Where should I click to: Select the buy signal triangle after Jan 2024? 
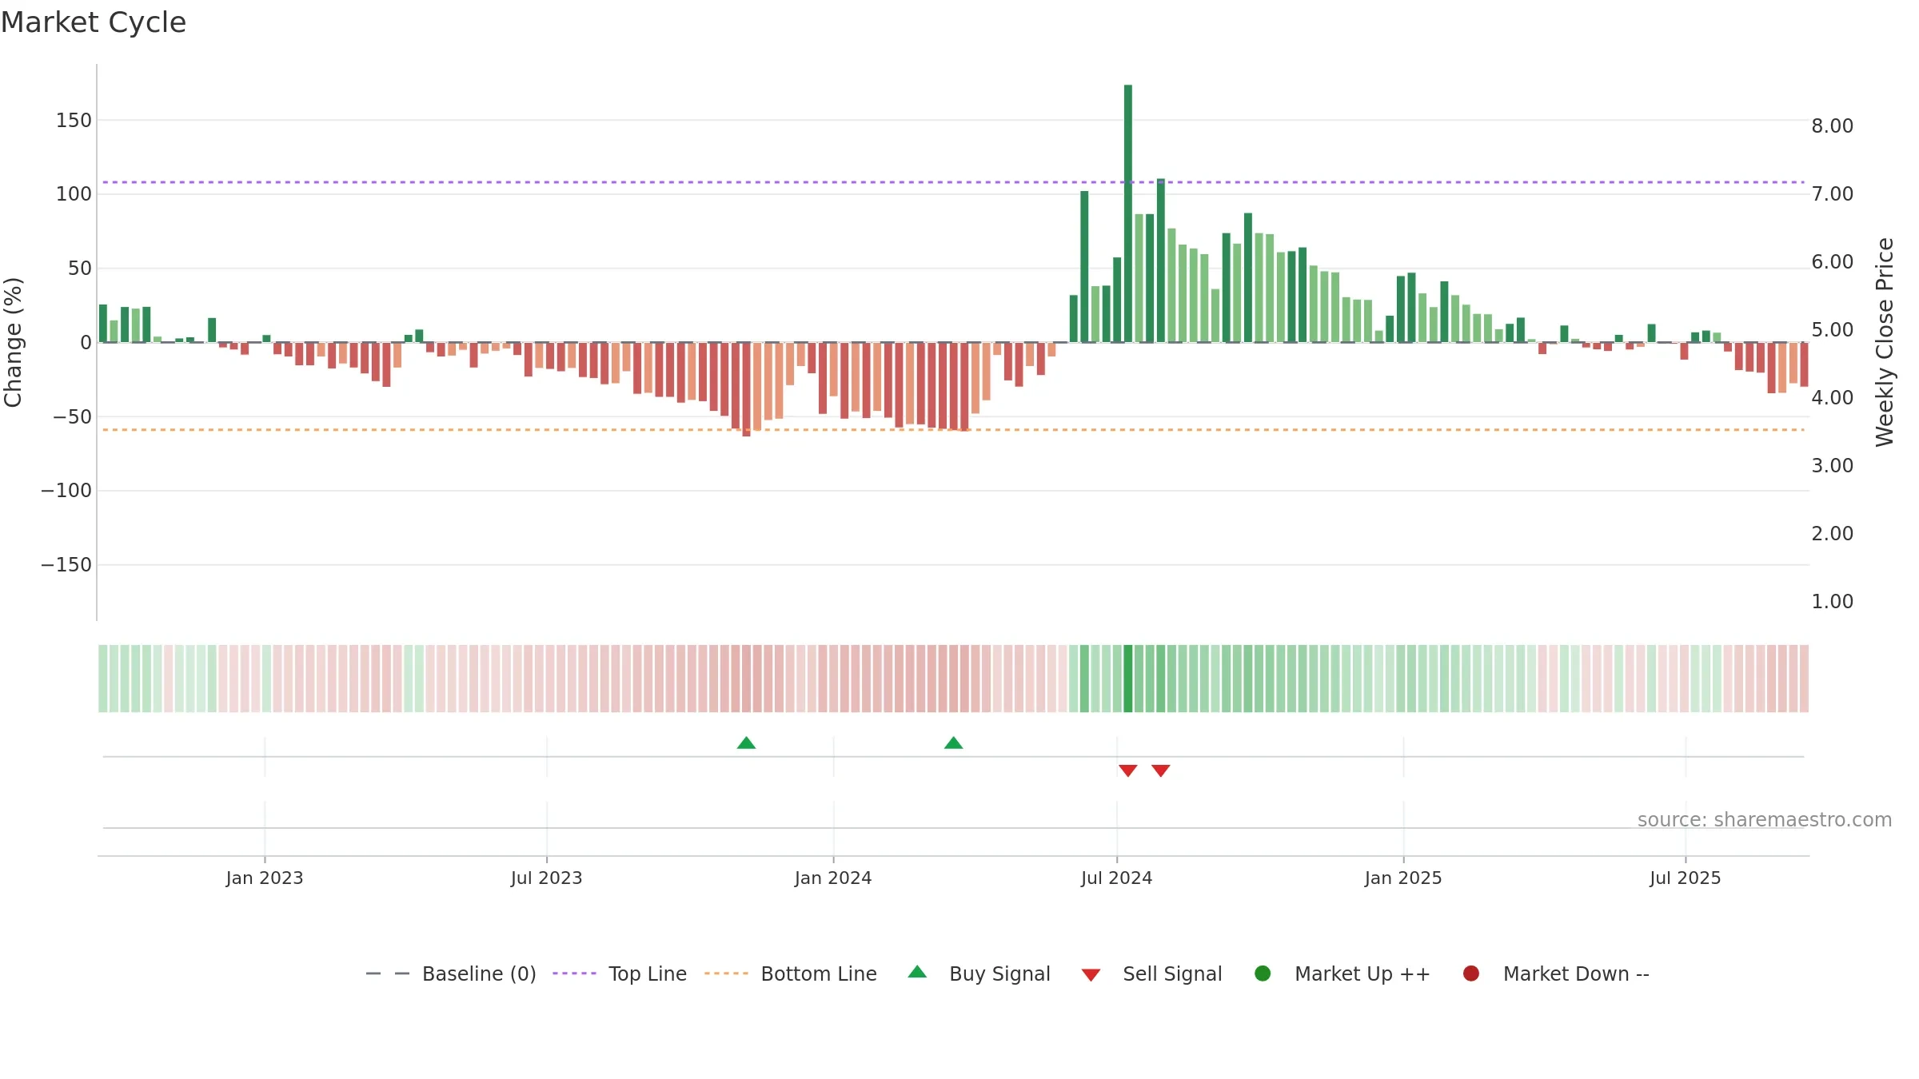click(x=953, y=743)
